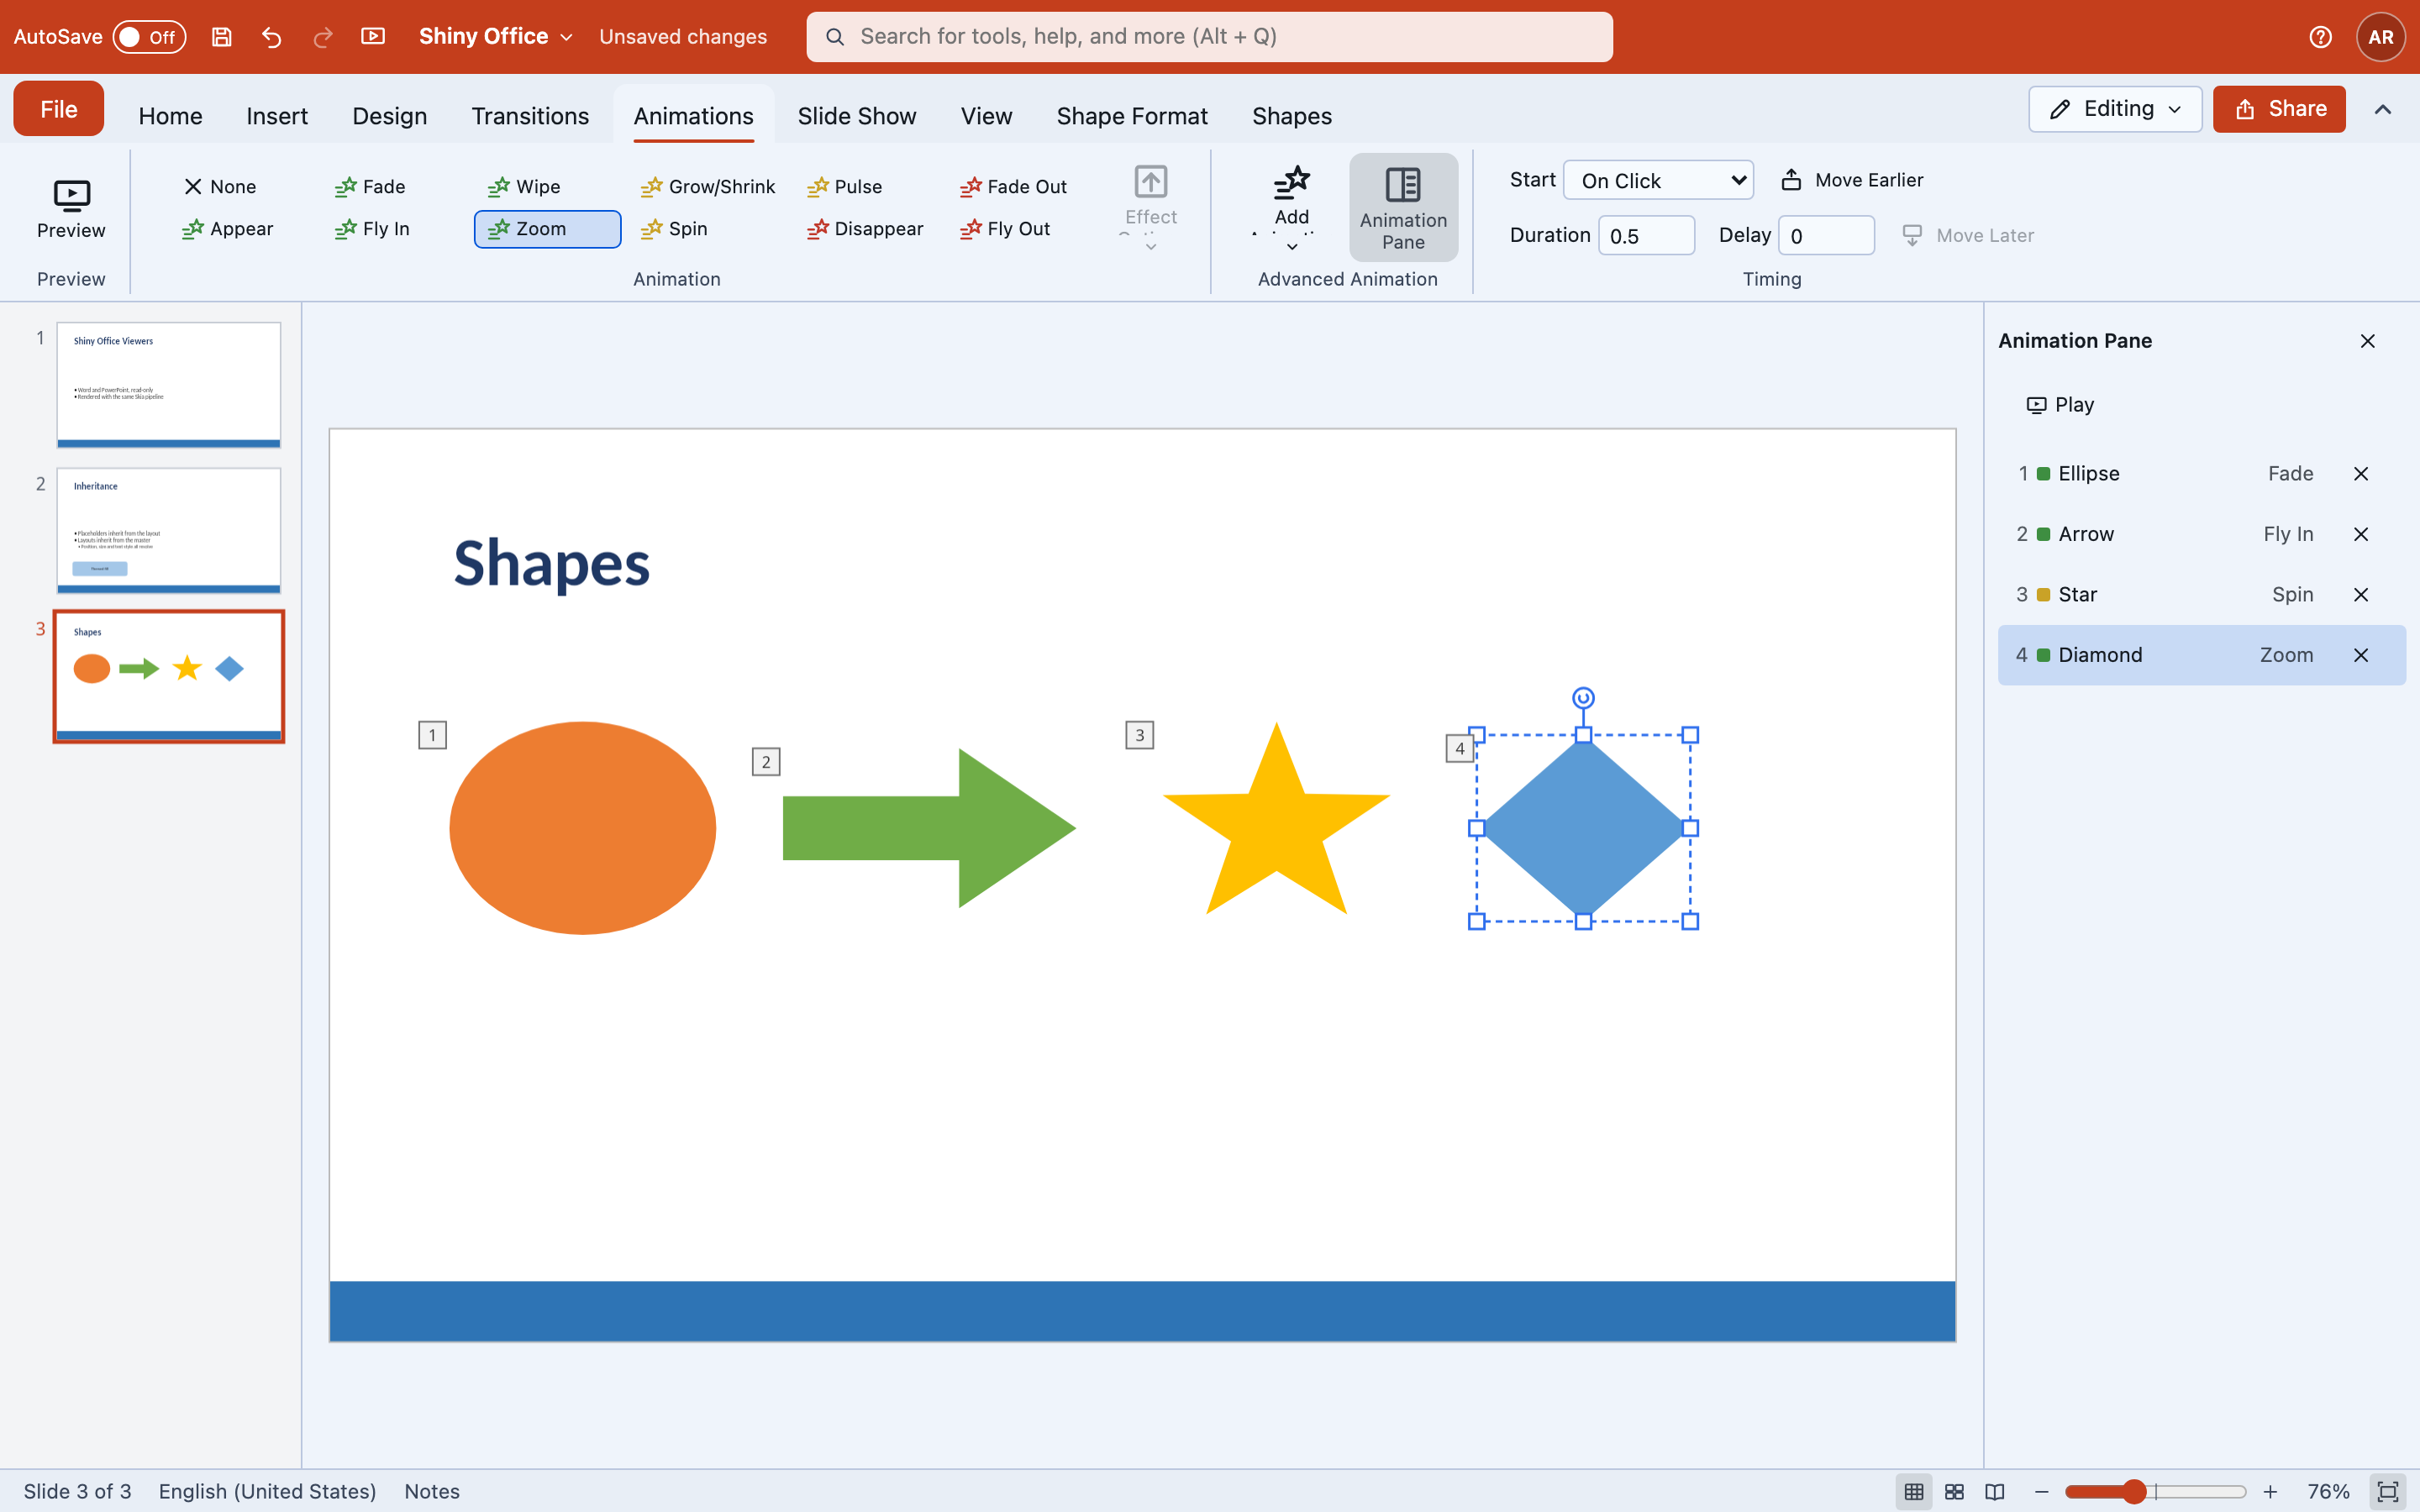Click the Share button
This screenshot has width=2420, height=1512.
2279,109
